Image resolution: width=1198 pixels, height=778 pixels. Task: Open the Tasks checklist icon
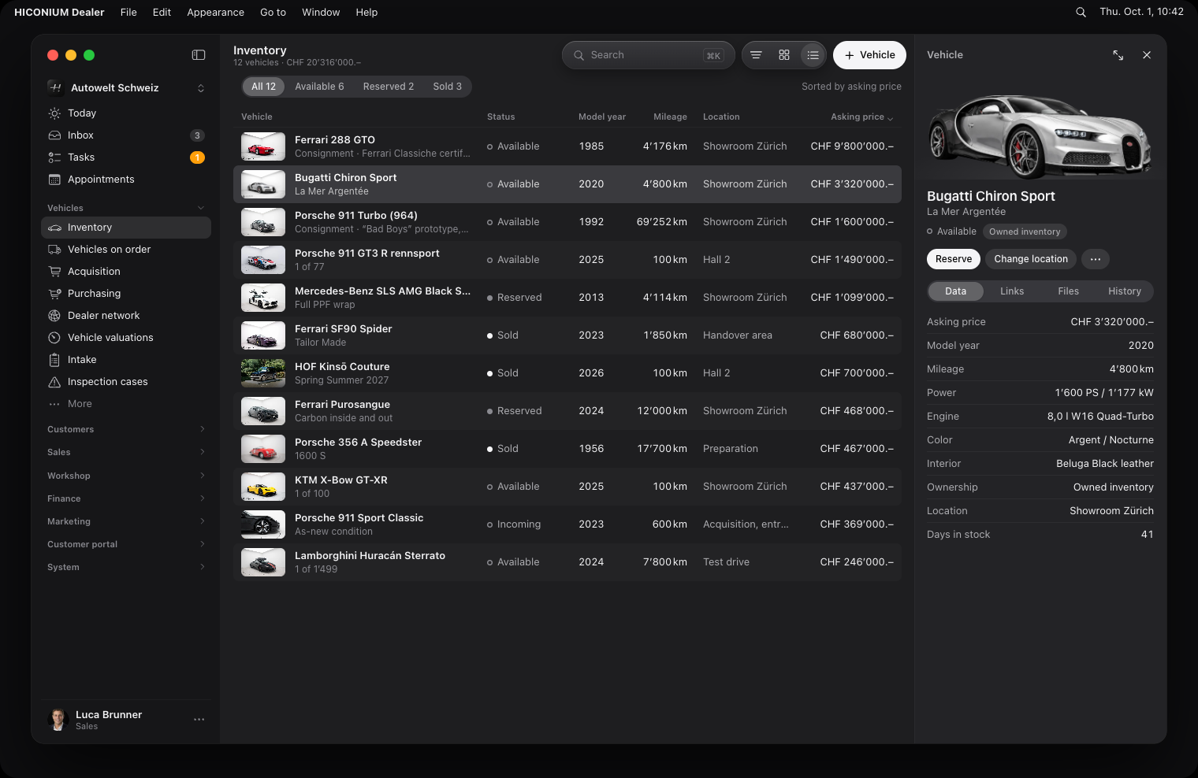click(54, 157)
